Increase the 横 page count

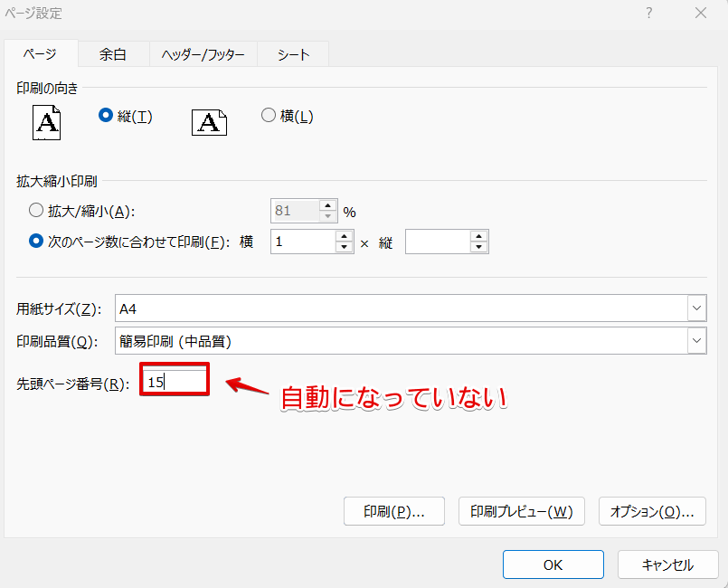click(344, 236)
